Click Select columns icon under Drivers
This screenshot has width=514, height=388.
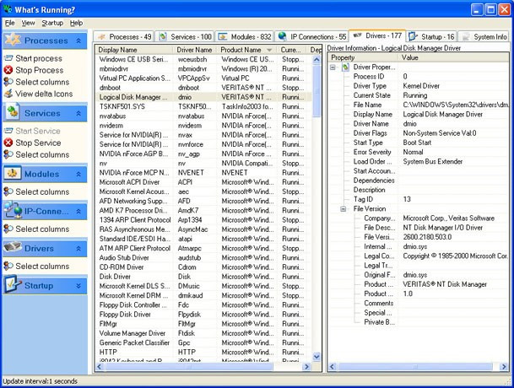point(8,266)
